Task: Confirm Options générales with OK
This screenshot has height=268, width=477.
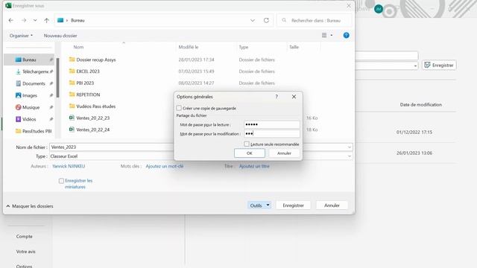Action: pos(250,153)
